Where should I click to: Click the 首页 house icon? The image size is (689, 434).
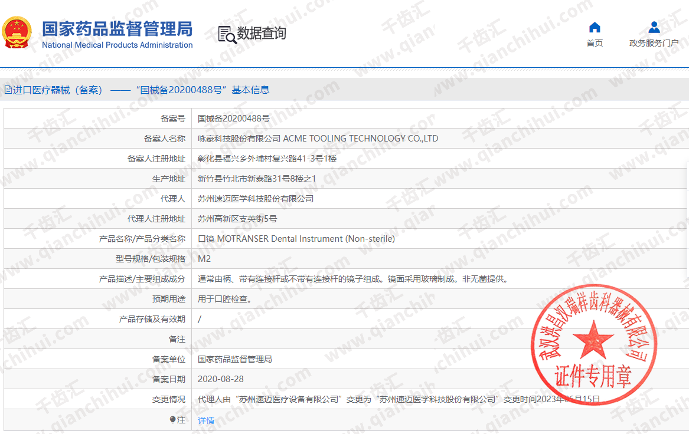click(595, 27)
